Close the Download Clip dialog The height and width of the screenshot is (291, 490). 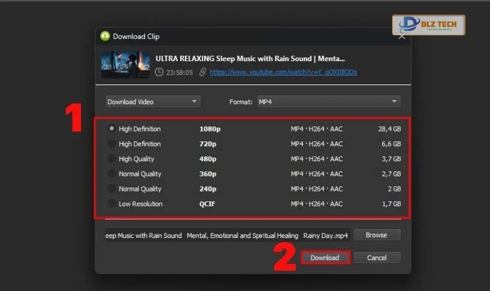pyautogui.click(x=402, y=37)
